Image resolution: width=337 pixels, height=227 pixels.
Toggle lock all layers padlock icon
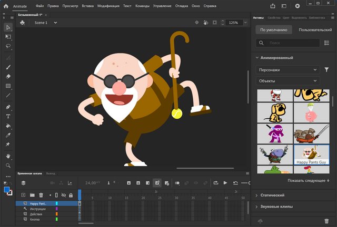[x=70, y=195]
